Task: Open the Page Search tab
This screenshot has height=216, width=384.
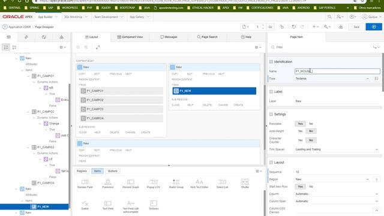Action: 207,37
